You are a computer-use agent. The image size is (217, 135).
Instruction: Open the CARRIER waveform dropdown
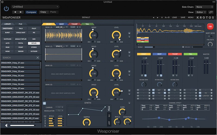coord(59,107)
